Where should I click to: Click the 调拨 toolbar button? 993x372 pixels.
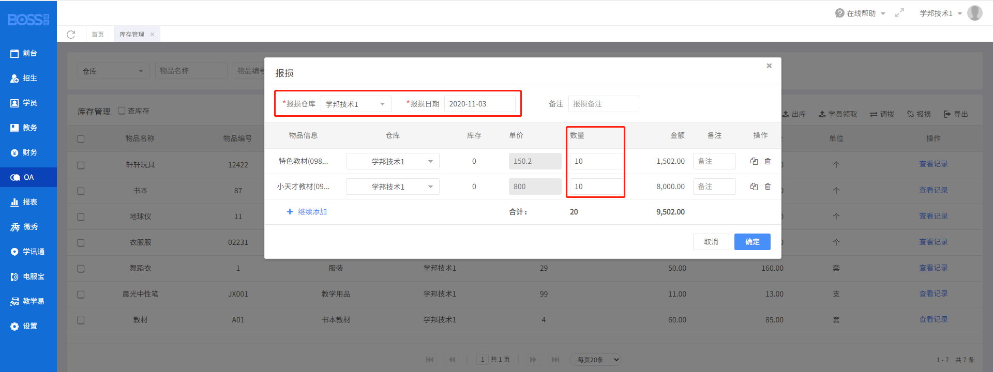point(882,114)
